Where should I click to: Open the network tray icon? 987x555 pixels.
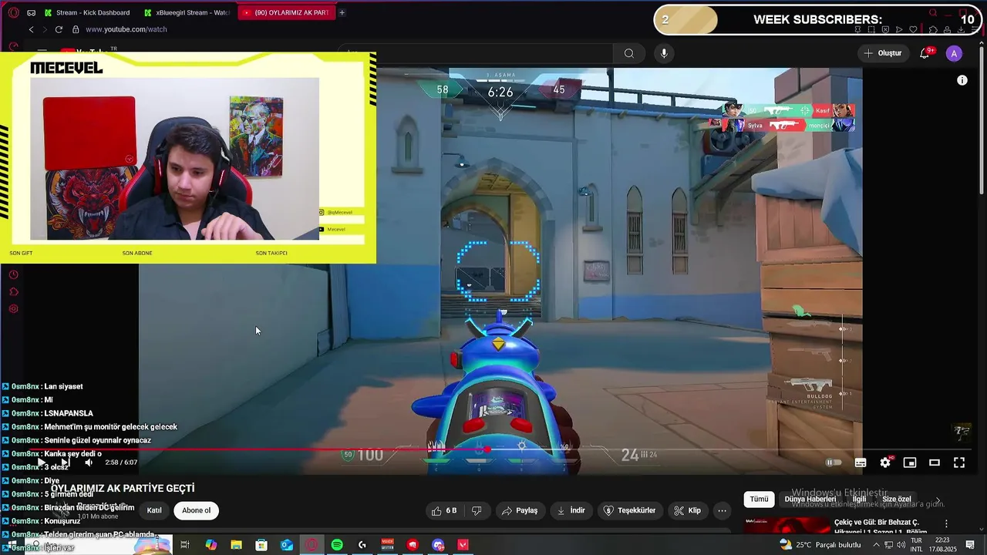[889, 545]
